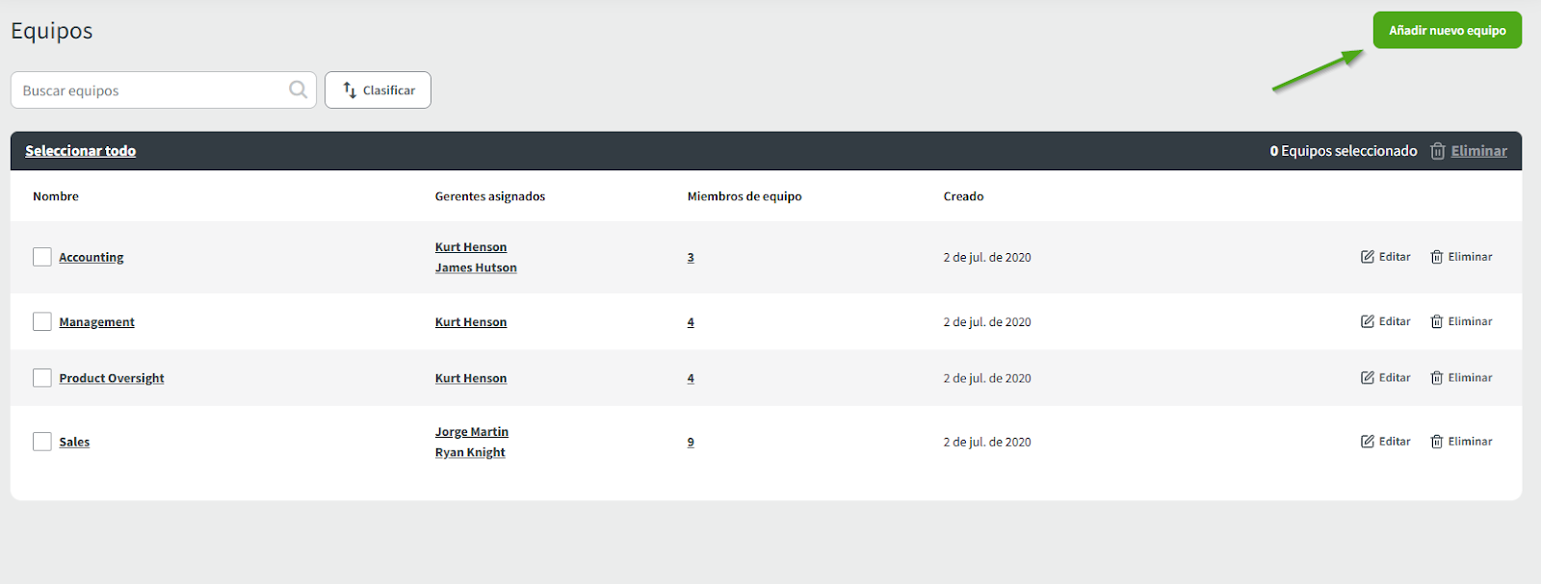Open manager Ryan Knight's link
Image resolution: width=1541 pixels, height=584 pixels.
pos(470,452)
